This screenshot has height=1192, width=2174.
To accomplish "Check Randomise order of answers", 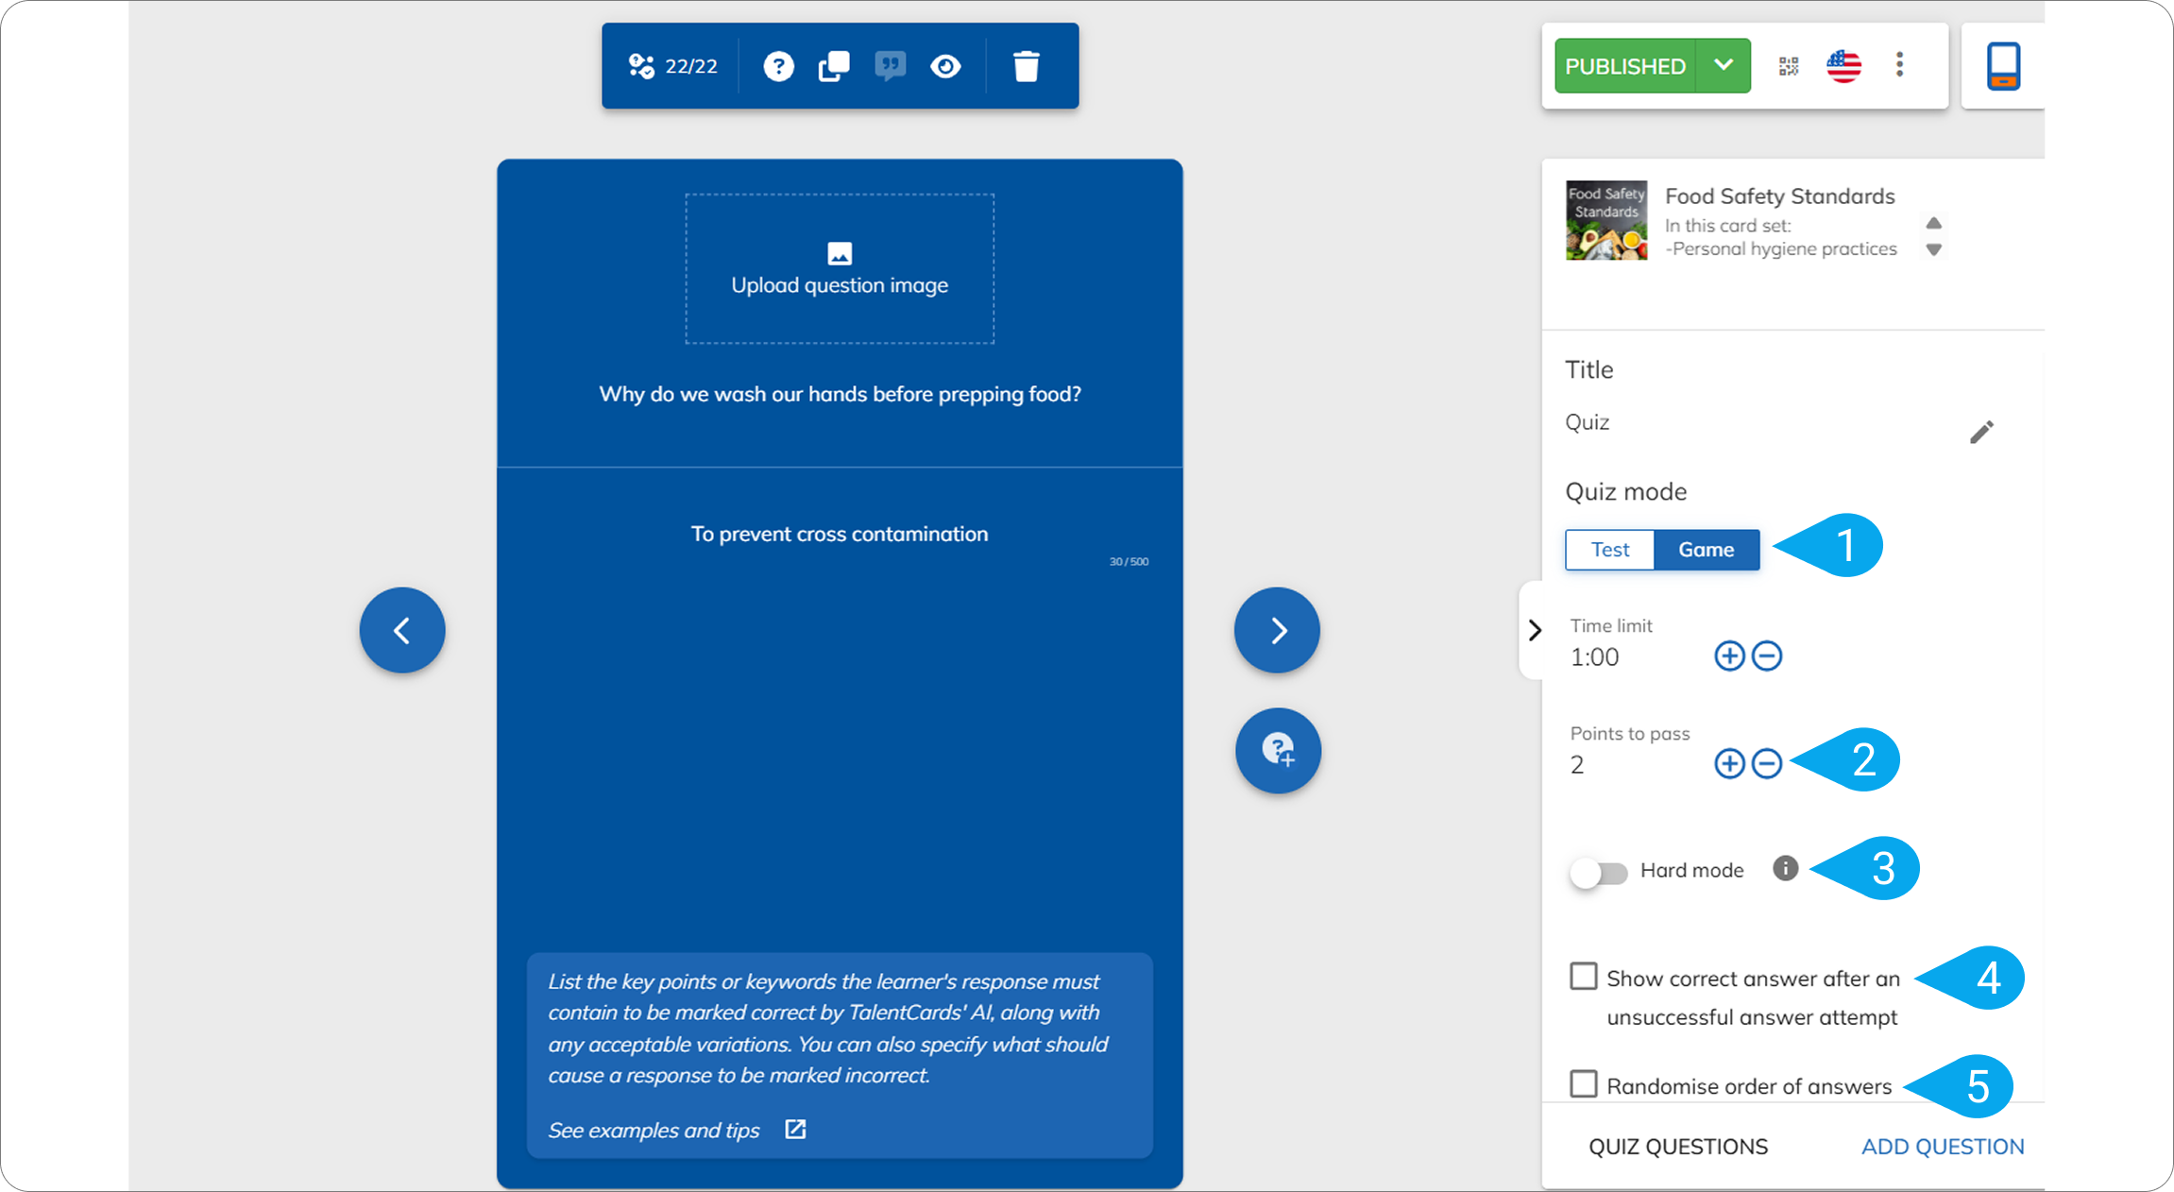I will pos(1583,1084).
